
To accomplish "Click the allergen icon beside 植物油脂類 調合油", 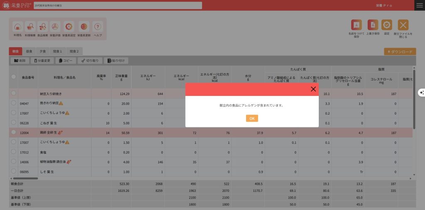I will coord(69,162).
